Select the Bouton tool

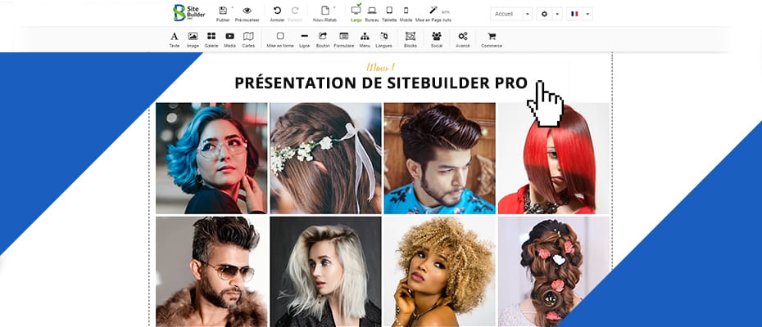[323, 40]
